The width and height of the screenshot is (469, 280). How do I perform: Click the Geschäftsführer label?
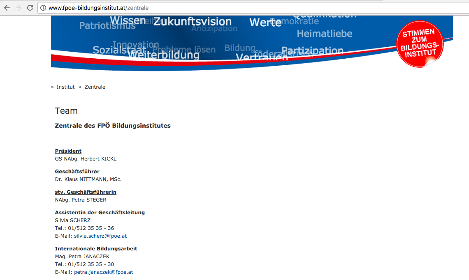point(77,172)
